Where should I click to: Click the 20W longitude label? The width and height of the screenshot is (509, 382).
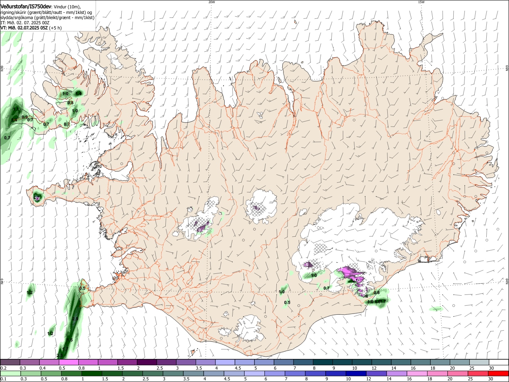tap(212, 2)
